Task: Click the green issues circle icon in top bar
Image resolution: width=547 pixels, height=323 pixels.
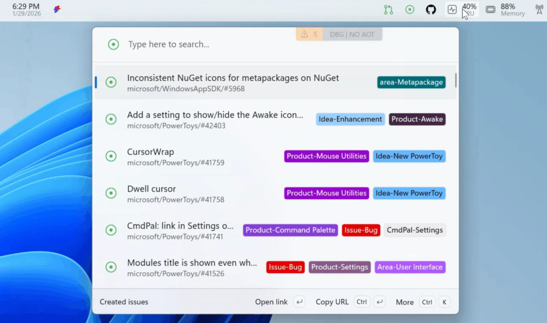Action: pos(410,10)
